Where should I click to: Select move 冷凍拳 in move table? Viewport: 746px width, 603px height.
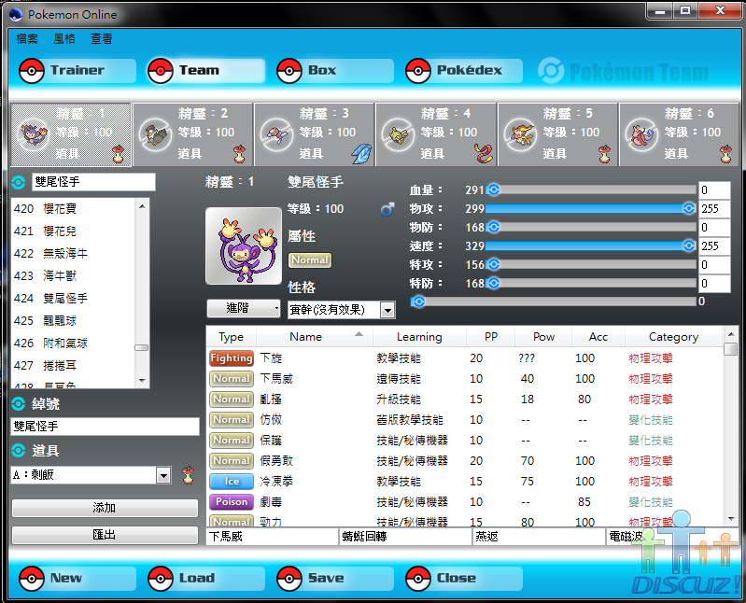[x=465, y=482]
